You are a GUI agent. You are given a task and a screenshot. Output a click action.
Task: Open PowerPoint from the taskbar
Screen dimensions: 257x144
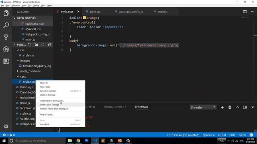pyautogui.click(x=120, y=140)
